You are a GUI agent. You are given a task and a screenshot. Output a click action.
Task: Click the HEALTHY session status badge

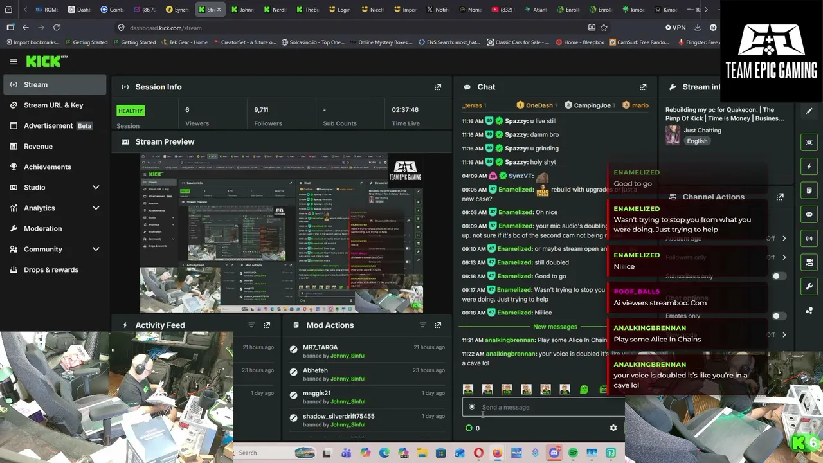click(x=130, y=111)
